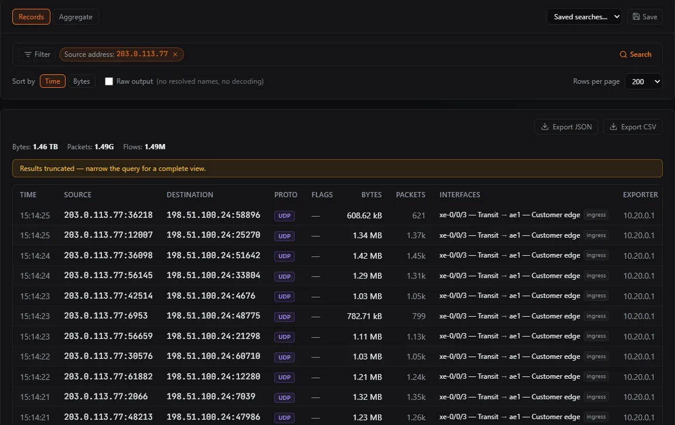
Task: Click the Source address filter chip
Action: point(121,54)
